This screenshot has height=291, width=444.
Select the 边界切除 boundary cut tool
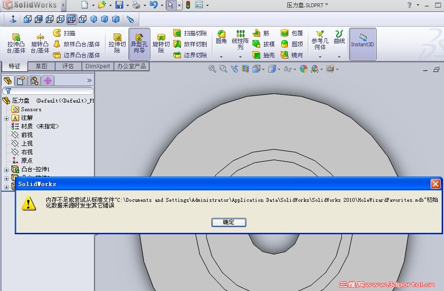tap(190, 55)
